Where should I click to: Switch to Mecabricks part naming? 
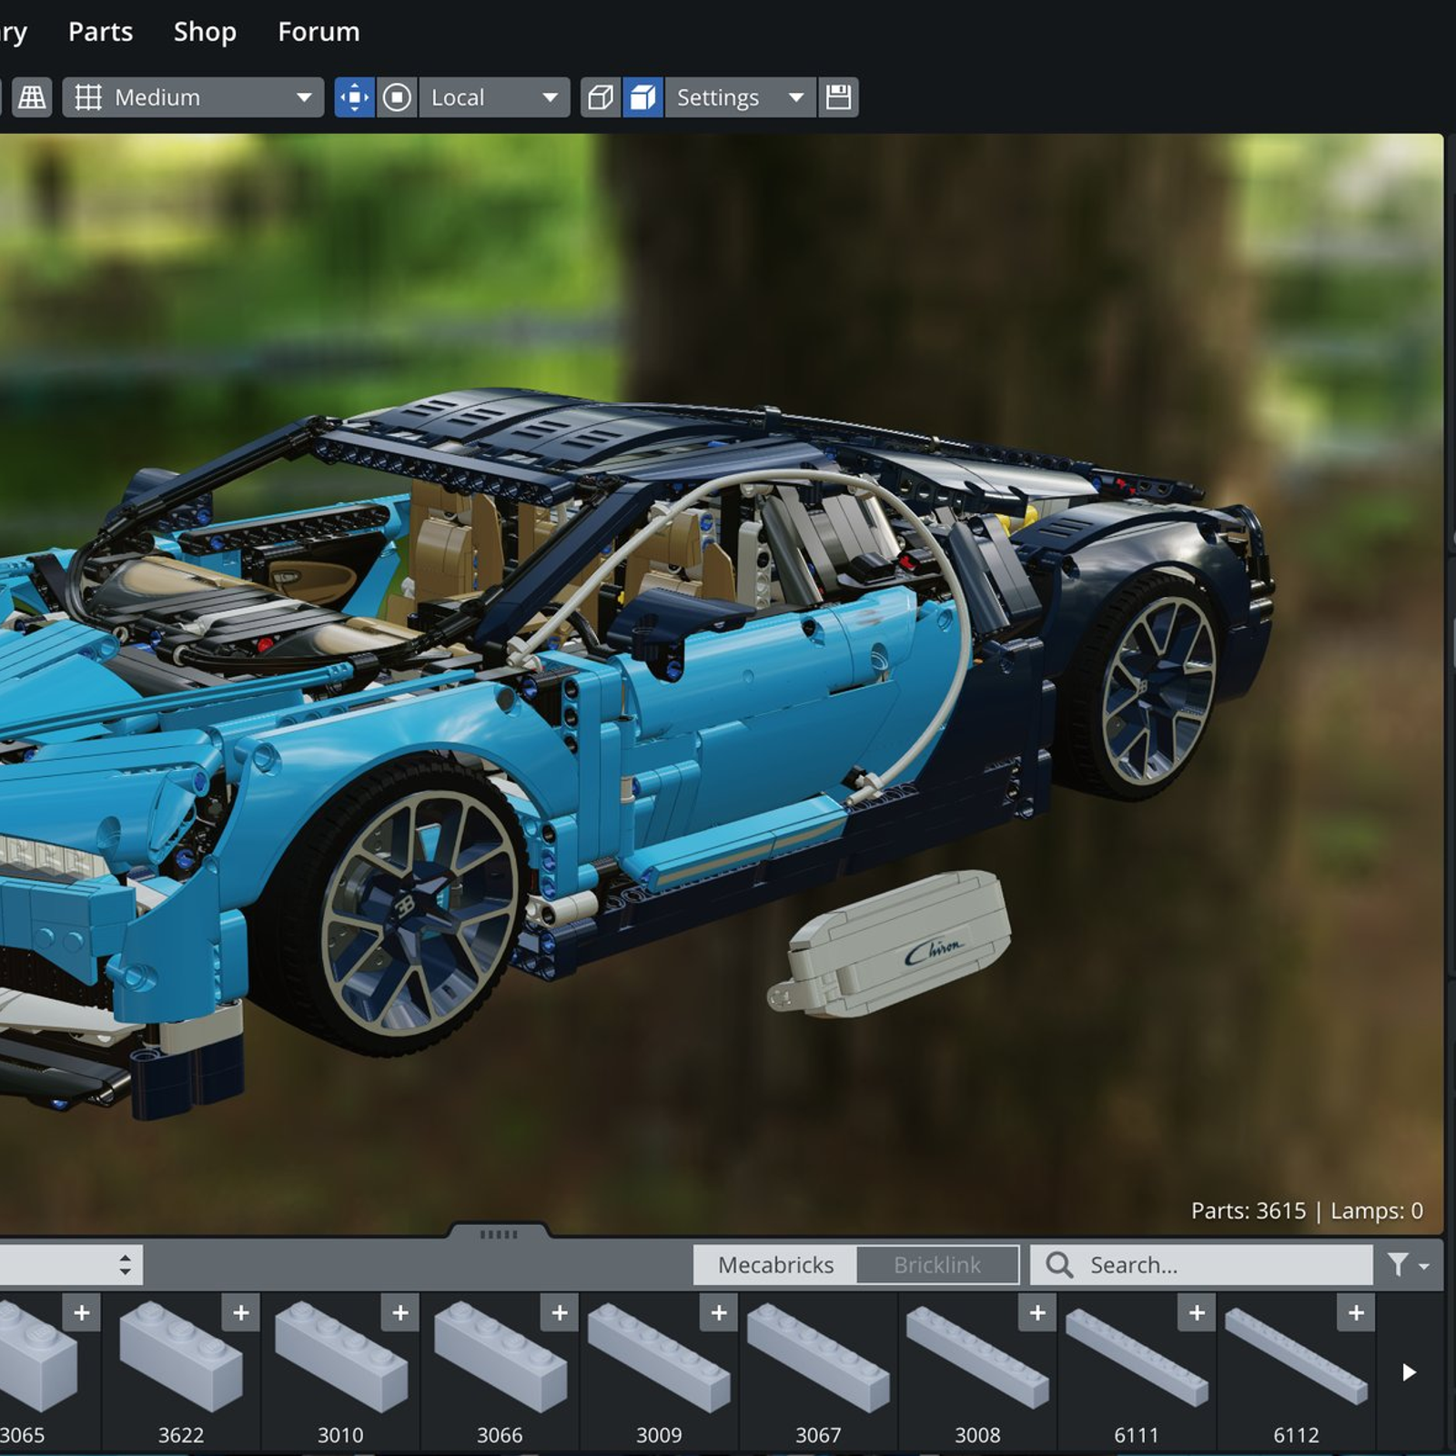click(x=776, y=1264)
